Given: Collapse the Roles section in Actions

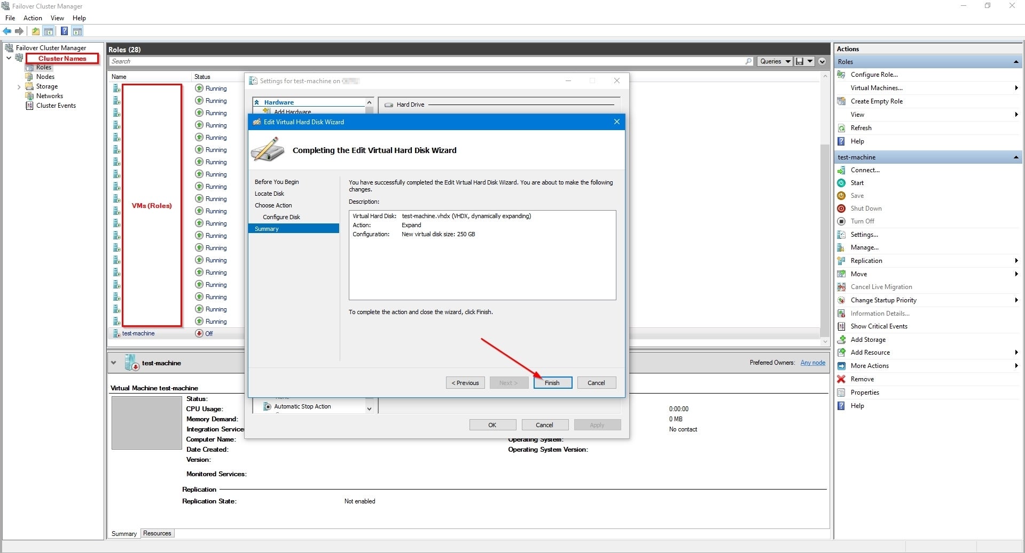Looking at the screenshot, I should [x=1015, y=62].
